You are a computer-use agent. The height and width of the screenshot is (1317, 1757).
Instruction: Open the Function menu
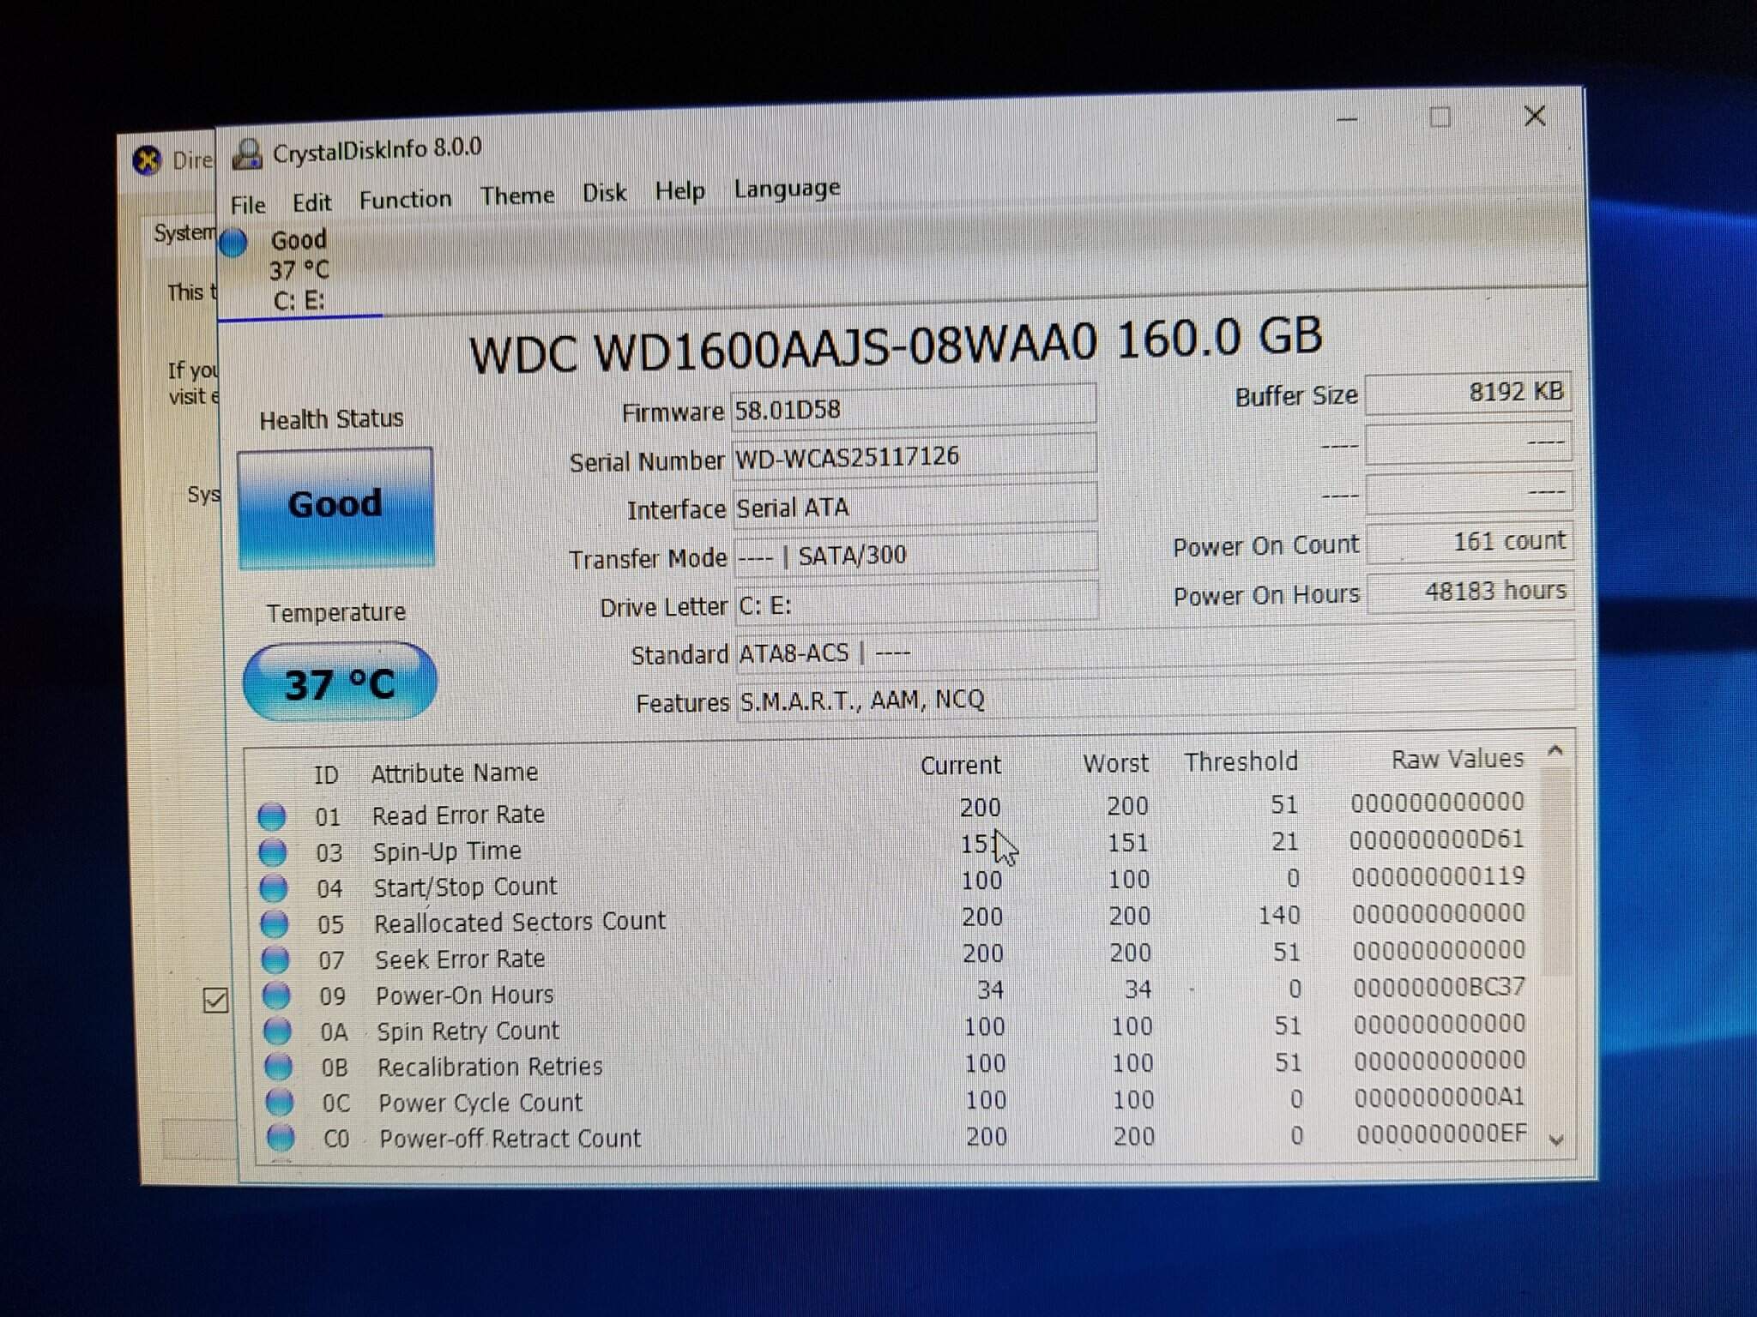(x=405, y=199)
